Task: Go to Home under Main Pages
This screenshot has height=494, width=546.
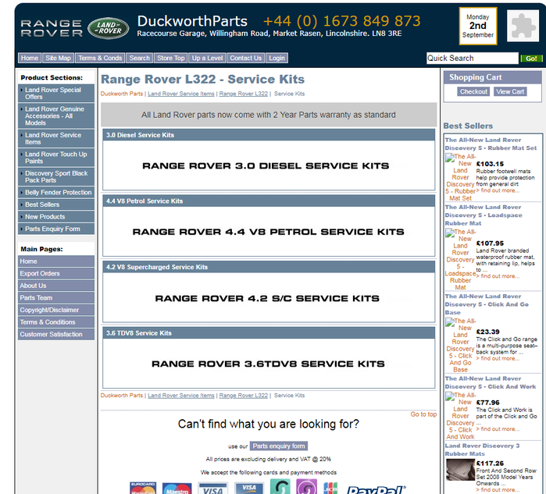Action: pos(56,261)
